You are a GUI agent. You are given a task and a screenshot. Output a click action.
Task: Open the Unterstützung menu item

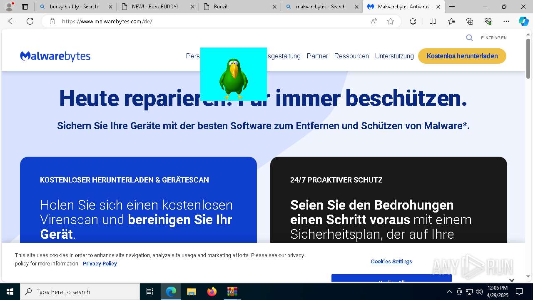point(394,56)
